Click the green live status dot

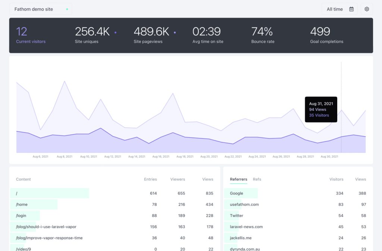tap(67, 9)
